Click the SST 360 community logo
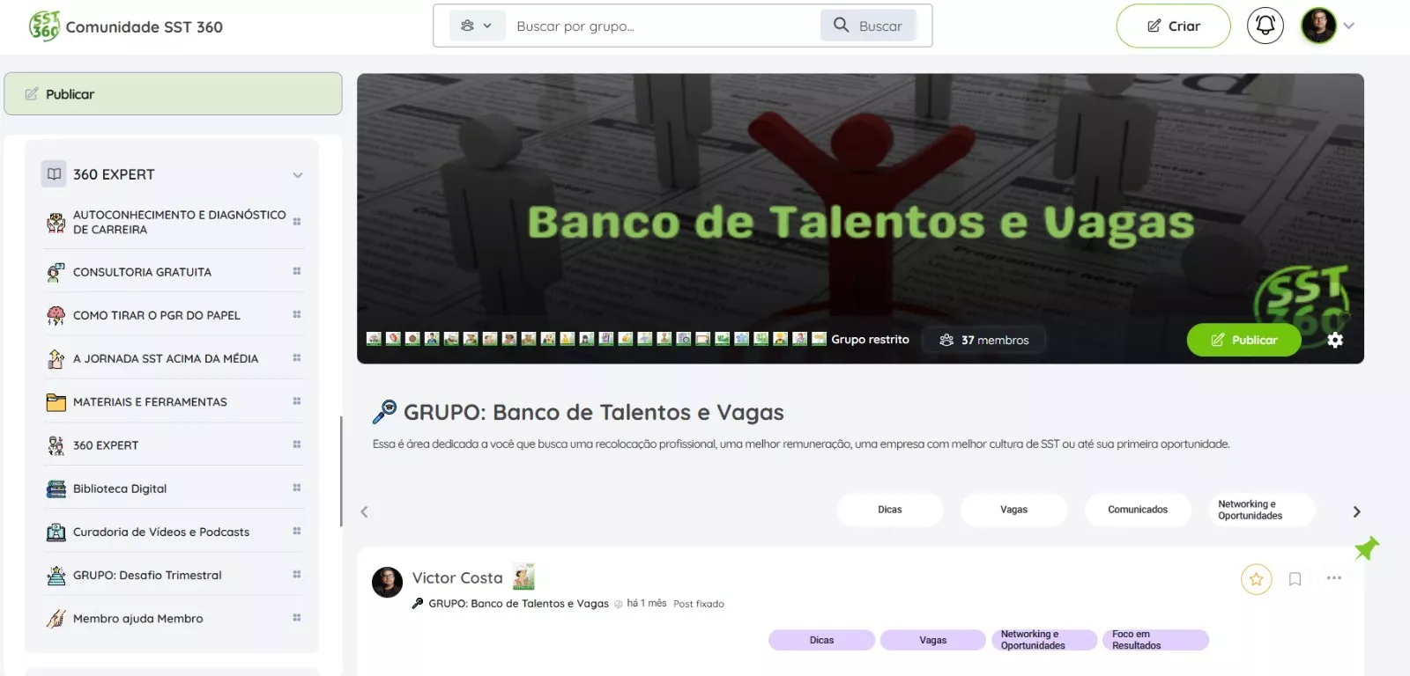This screenshot has width=1410, height=676. pyautogui.click(x=44, y=26)
